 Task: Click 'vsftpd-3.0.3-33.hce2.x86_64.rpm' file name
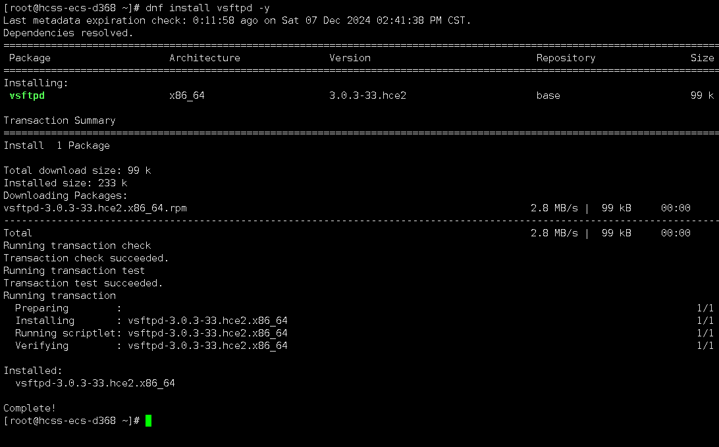(95, 208)
